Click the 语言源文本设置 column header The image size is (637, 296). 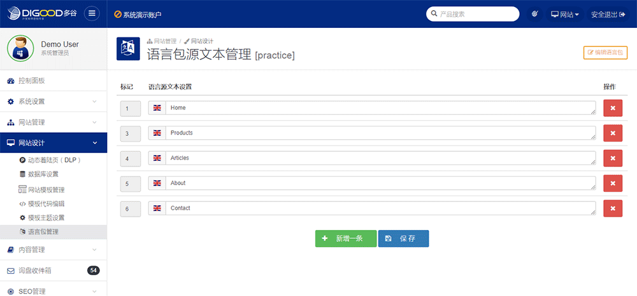click(x=170, y=86)
